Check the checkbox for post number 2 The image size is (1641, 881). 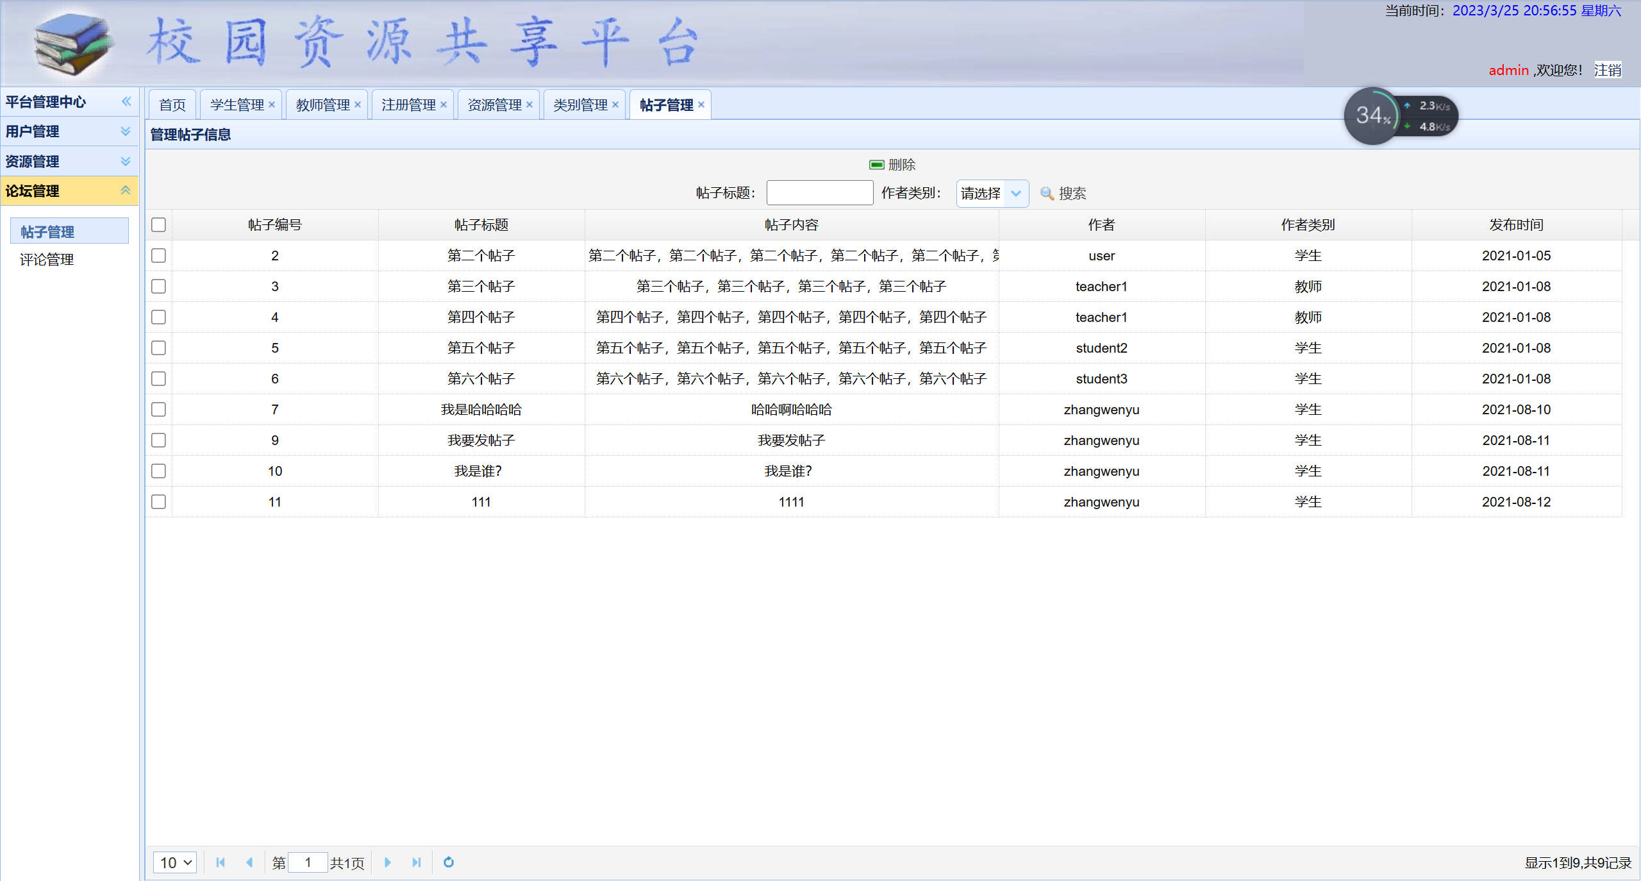coord(158,255)
